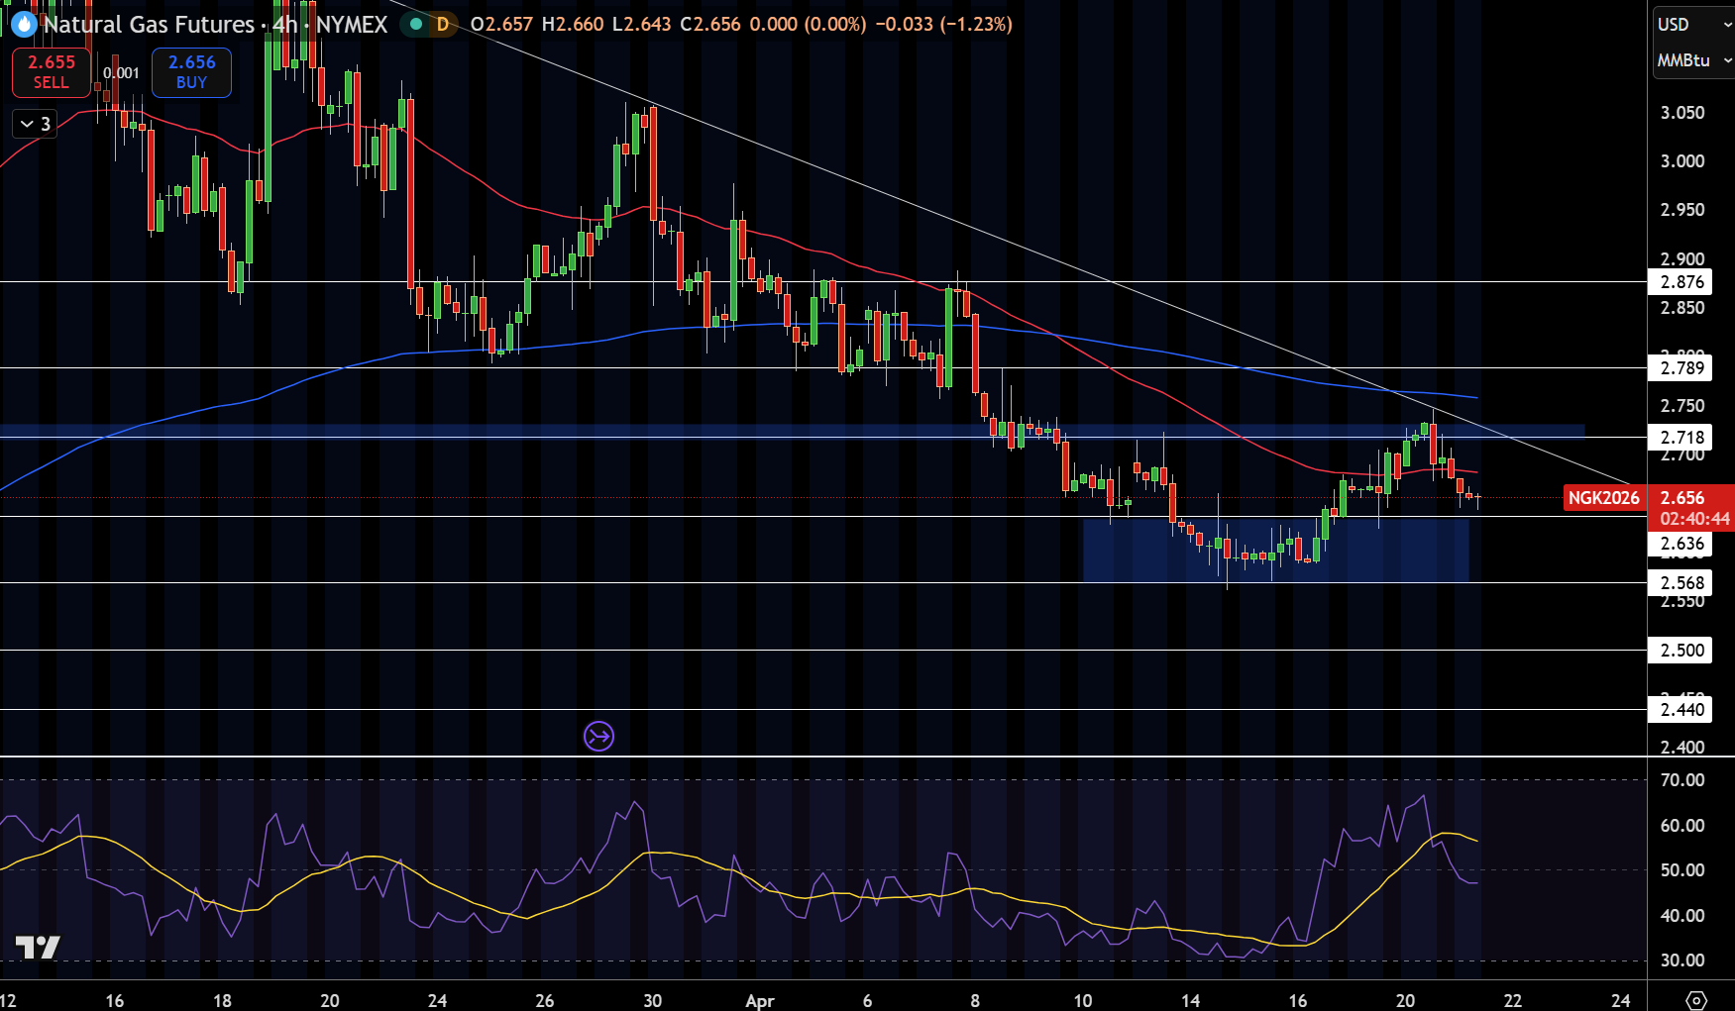Click the 02:40:44 bar countdown label
The height and width of the screenshot is (1011, 1735).
(x=1694, y=519)
